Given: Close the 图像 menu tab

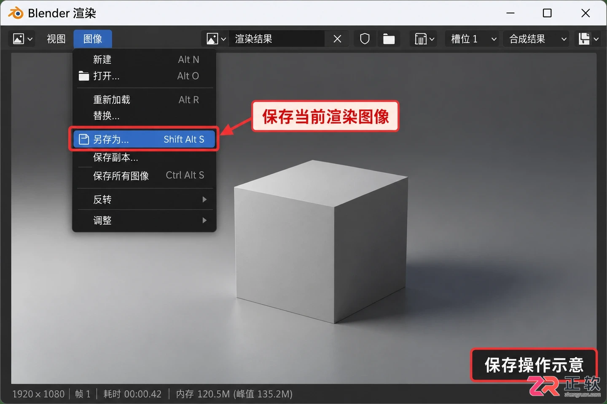Looking at the screenshot, I should point(93,39).
